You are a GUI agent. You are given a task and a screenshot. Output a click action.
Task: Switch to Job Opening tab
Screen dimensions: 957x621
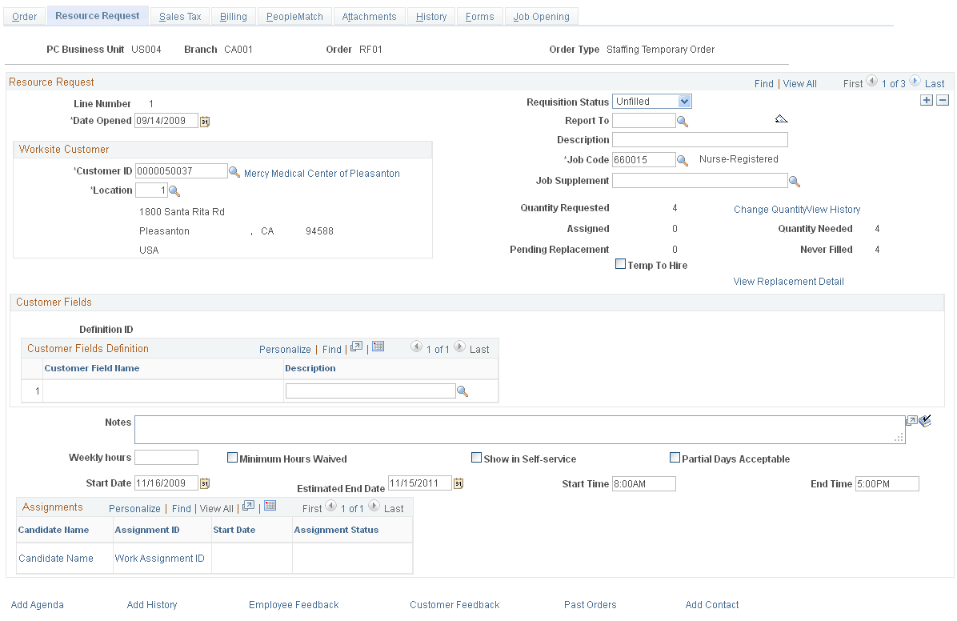542,17
